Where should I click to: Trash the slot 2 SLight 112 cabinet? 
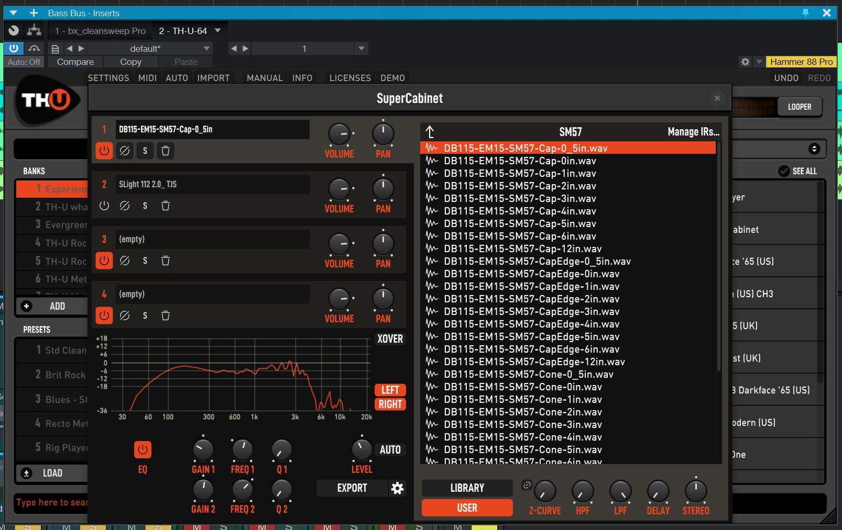pyautogui.click(x=166, y=206)
